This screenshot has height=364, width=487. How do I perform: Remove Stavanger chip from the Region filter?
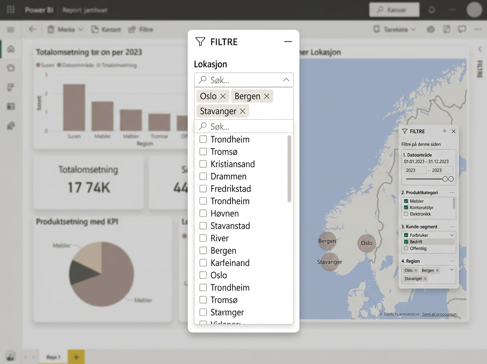(x=425, y=279)
